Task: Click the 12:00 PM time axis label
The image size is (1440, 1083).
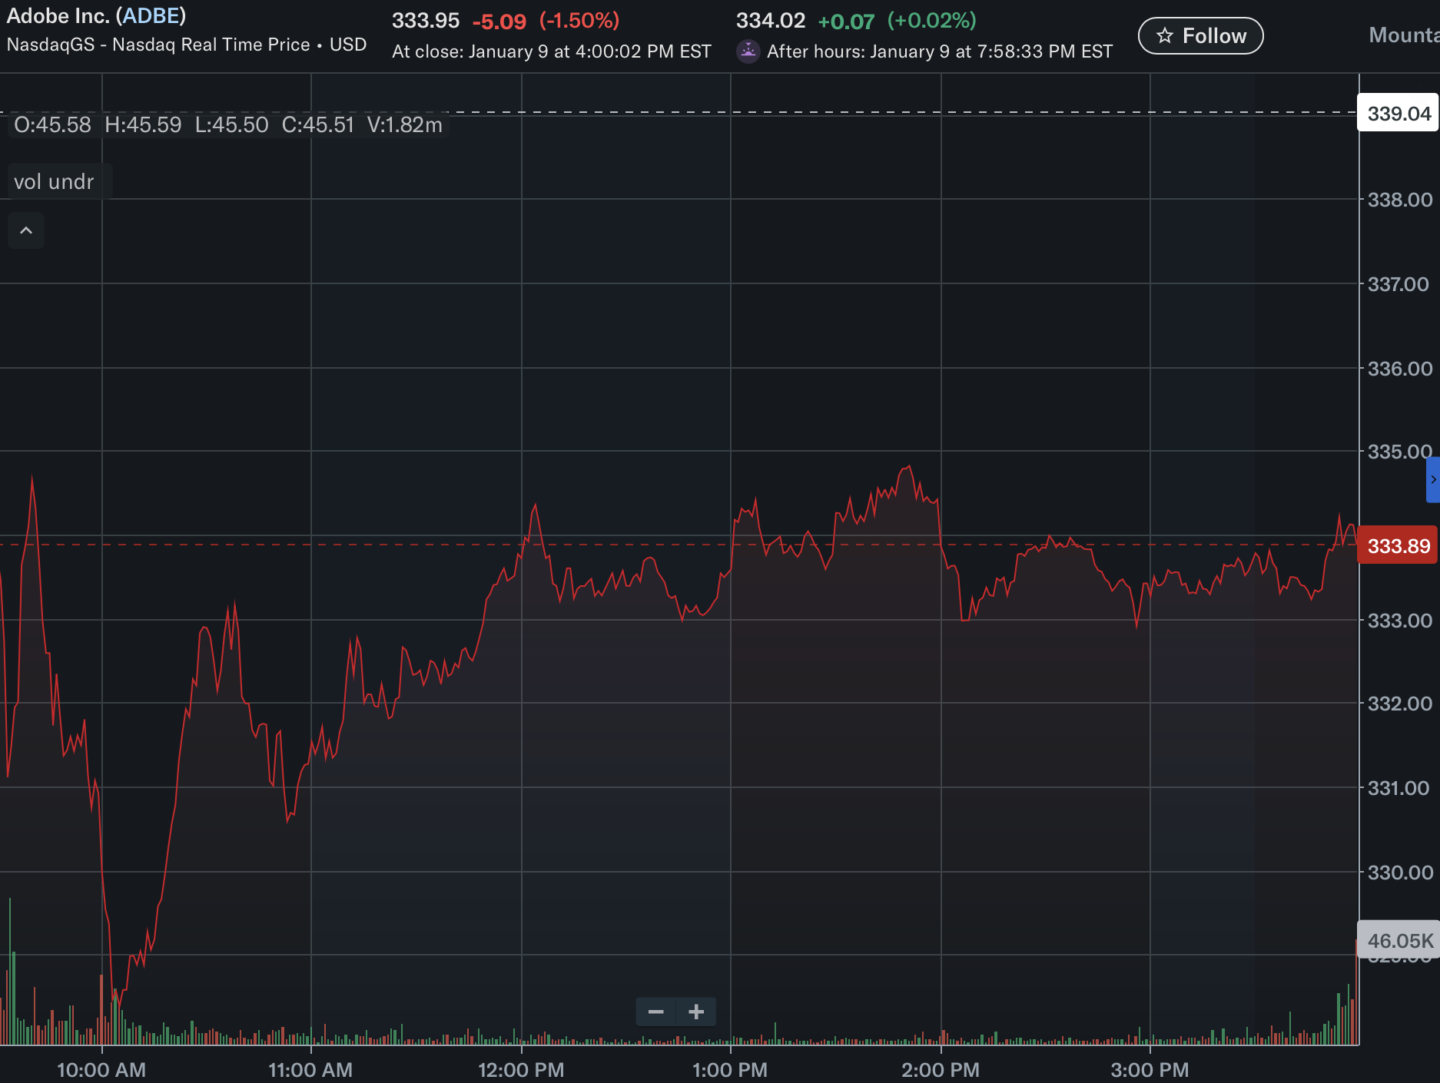Action: [x=521, y=1069]
